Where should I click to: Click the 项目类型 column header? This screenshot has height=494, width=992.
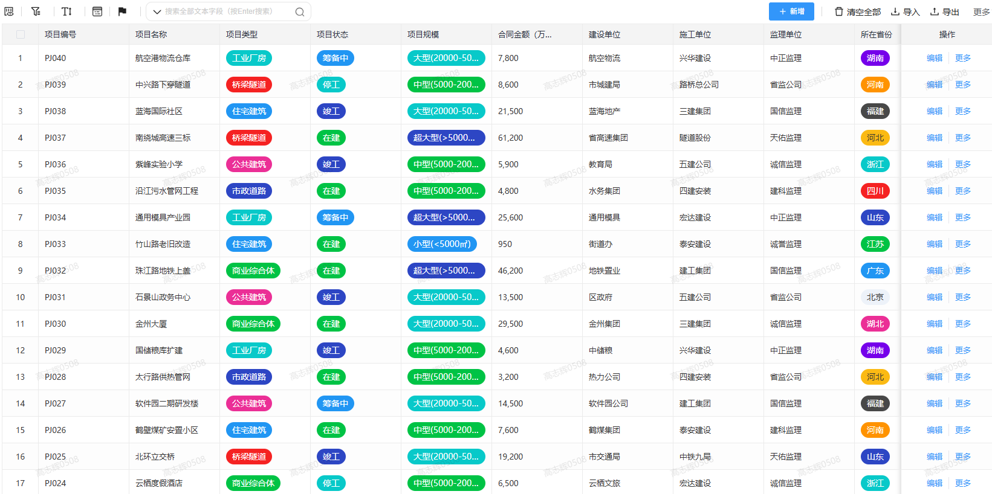(x=242, y=34)
